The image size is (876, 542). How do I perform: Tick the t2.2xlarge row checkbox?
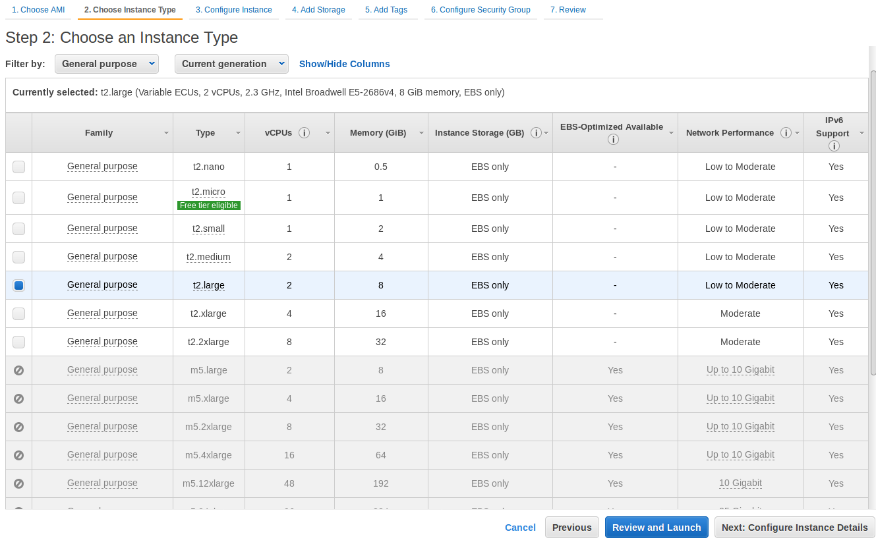(x=18, y=342)
